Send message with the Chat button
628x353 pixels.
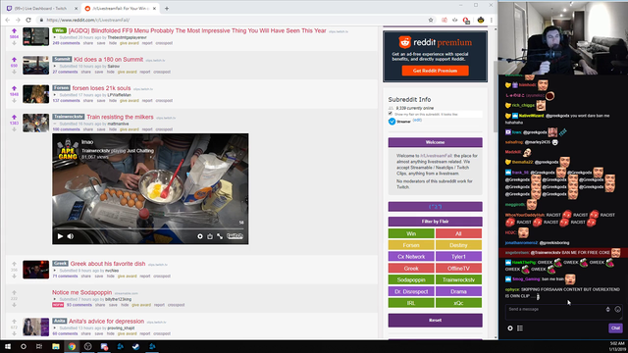click(615, 328)
